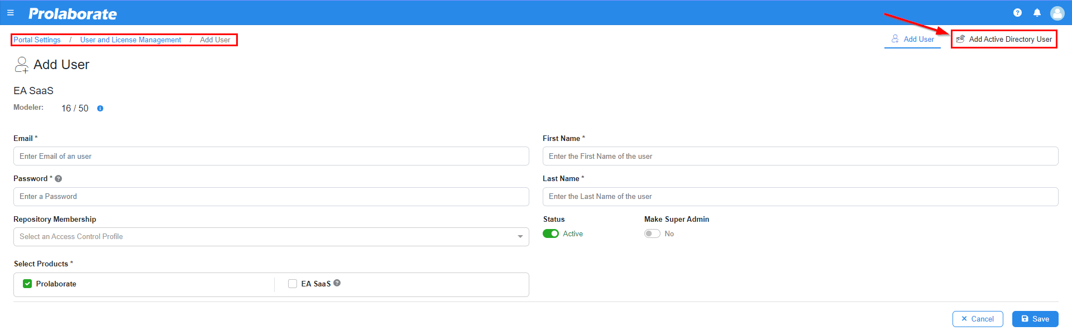Click the Password help icon
Viewport: 1072px width, 331px height.
[x=59, y=179]
